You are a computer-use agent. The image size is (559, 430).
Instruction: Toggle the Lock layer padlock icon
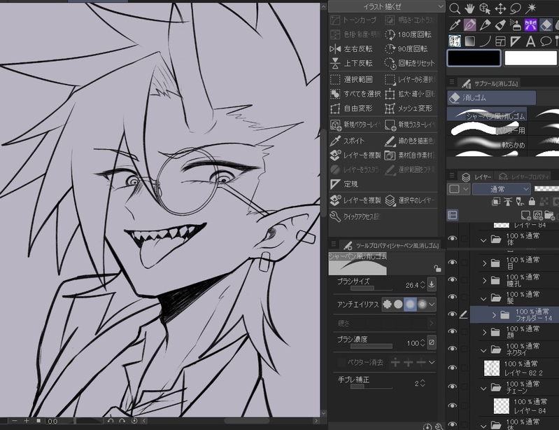532,202
